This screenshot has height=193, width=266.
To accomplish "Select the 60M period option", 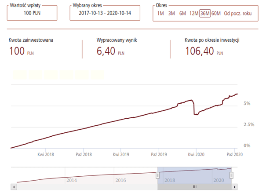I will coord(216,13).
